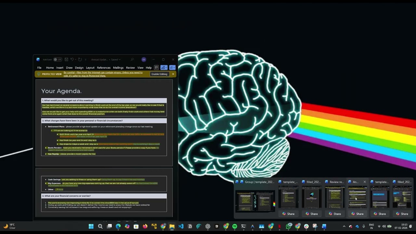
Task: Open the Windows Start menu
Action: click(91, 227)
